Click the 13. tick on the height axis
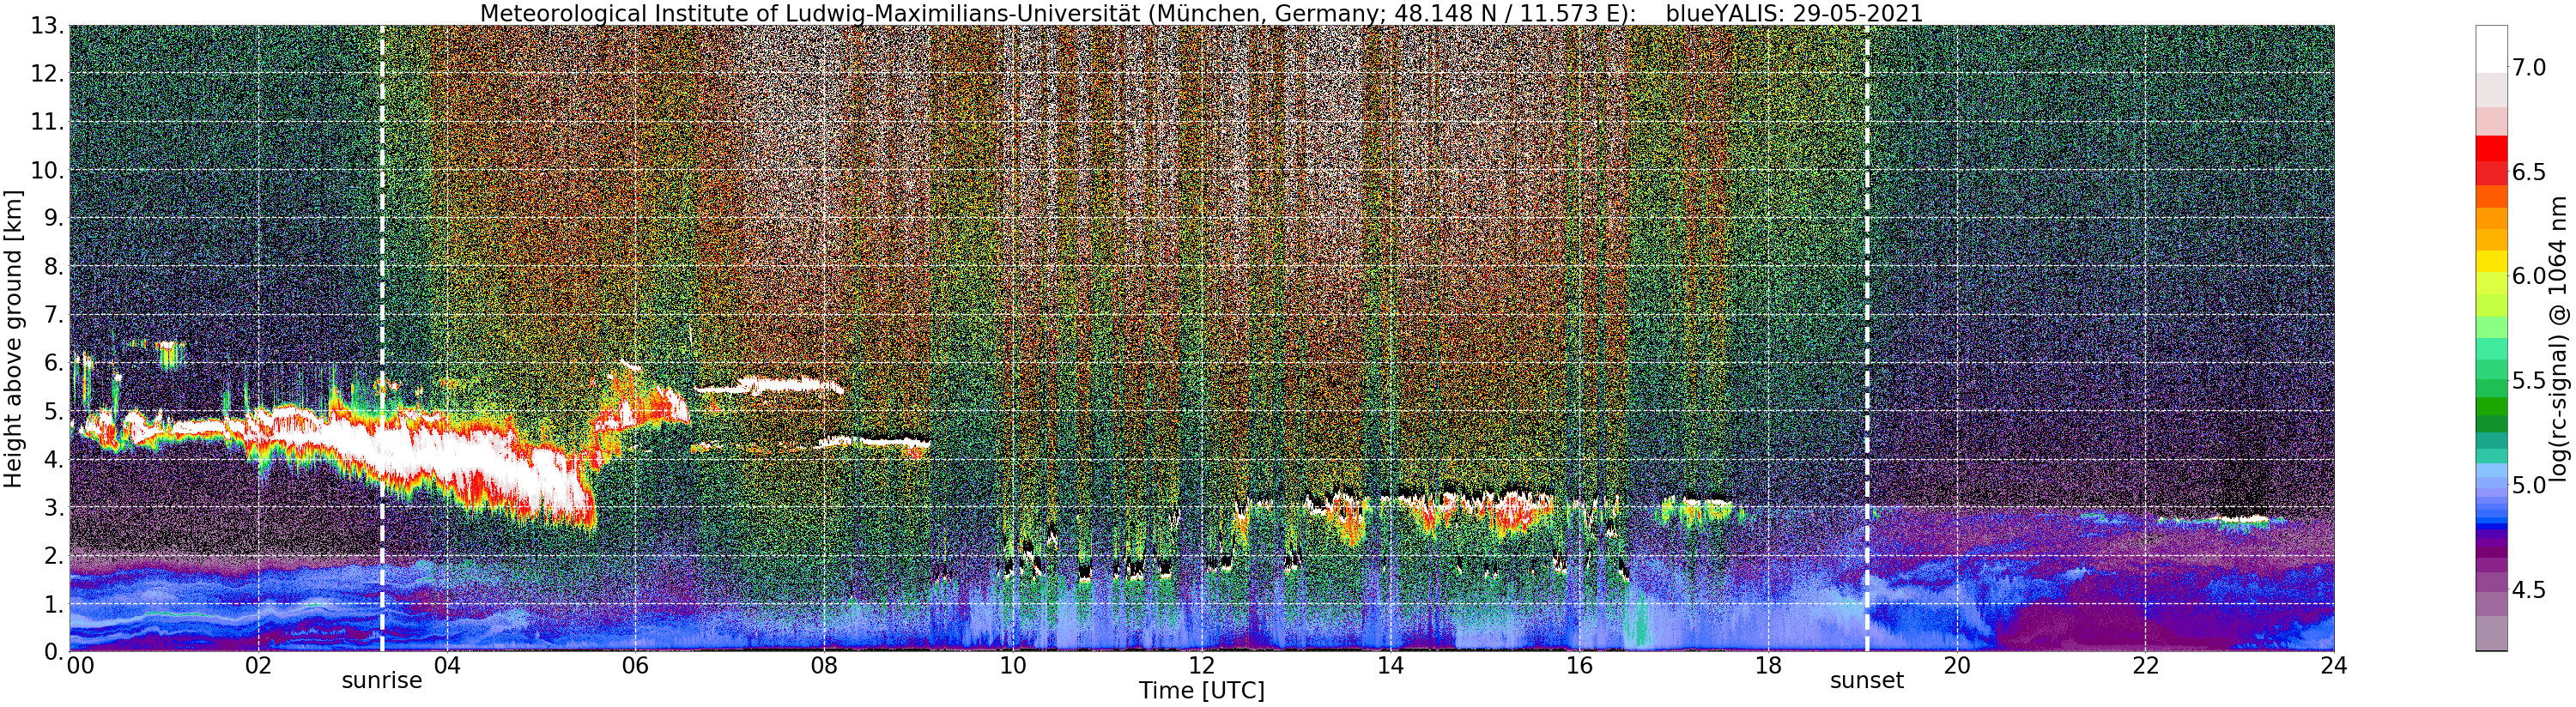 pyautogui.click(x=47, y=25)
